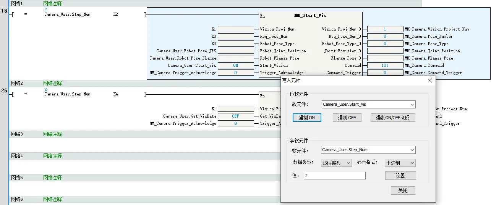Close the 写入元件 dialog with X
The image size is (491, 205).
click(x=429, y=81)
